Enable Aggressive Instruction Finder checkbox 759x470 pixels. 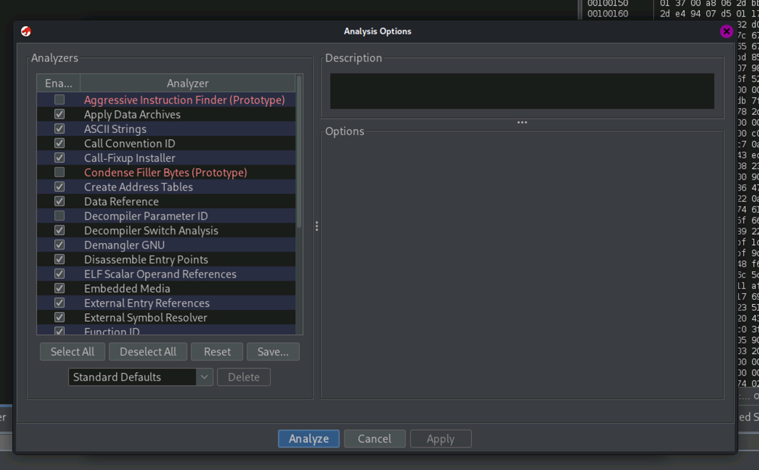coord(59,100)
